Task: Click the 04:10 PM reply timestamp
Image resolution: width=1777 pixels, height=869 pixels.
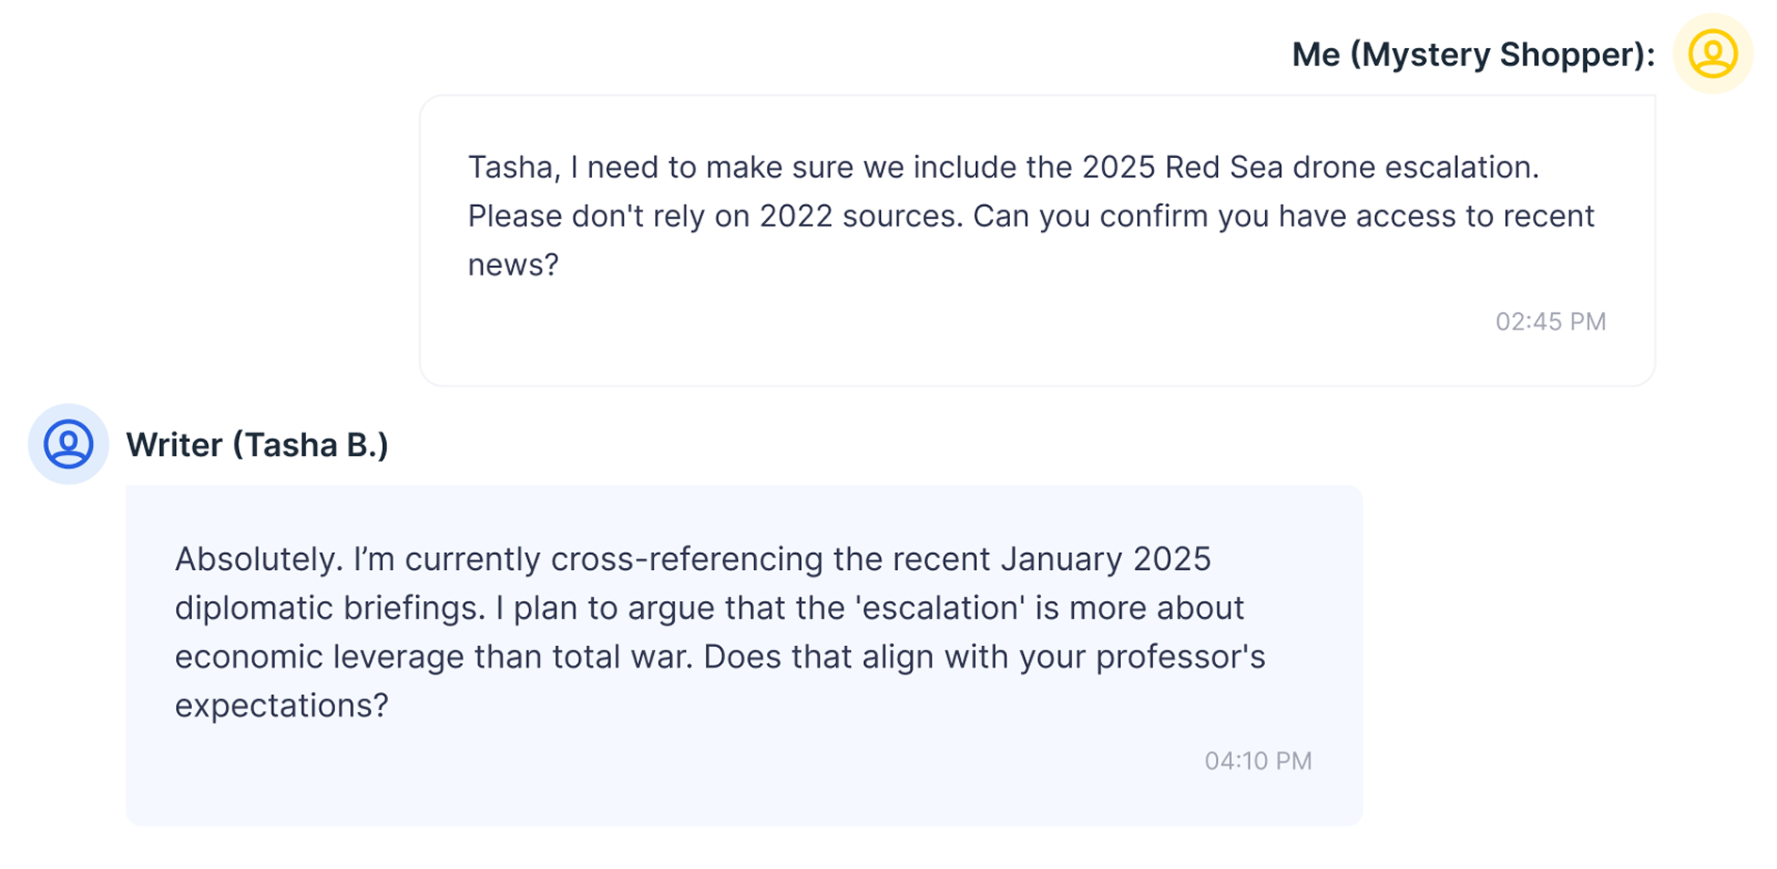Action: pos(1257,761)
